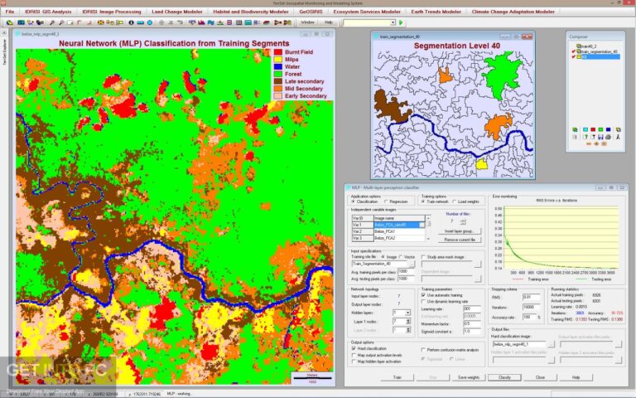The height and width of the screenshot is (398, 636).
Task: Click the zoom in magnifier icon
Action: click(52, 22)
